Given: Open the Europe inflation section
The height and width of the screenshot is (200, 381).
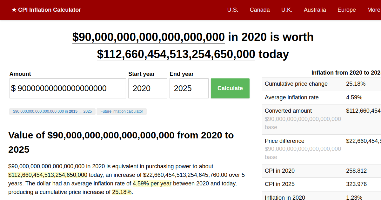Looking at the screenshot, I should pyautogui.click(x=346, y=10).
